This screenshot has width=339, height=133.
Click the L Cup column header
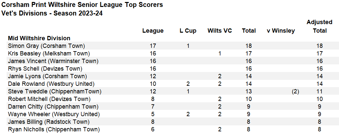coord(188,31)
